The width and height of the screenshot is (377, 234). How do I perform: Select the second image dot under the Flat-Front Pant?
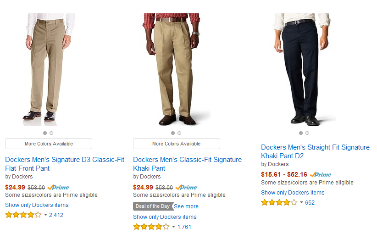click(51, 133)
